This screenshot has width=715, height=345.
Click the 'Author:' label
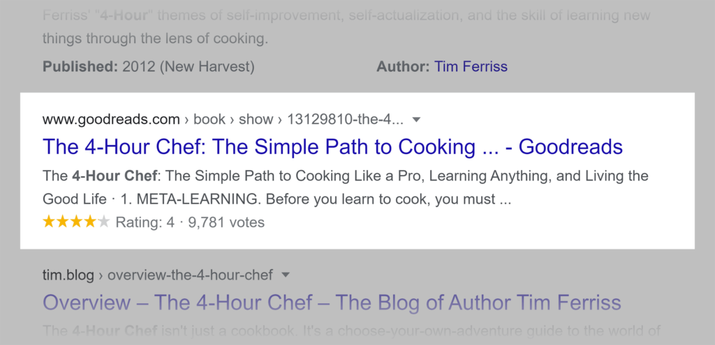pos(401,67)
